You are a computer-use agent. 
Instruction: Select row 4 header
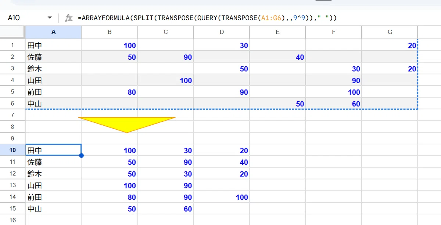(12, 80)
